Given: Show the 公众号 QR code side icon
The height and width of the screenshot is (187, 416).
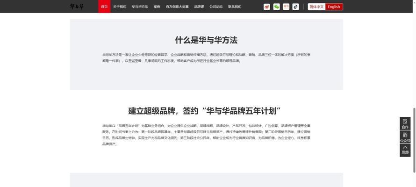Looking at the screenshot, I should [x=405, y=137].
